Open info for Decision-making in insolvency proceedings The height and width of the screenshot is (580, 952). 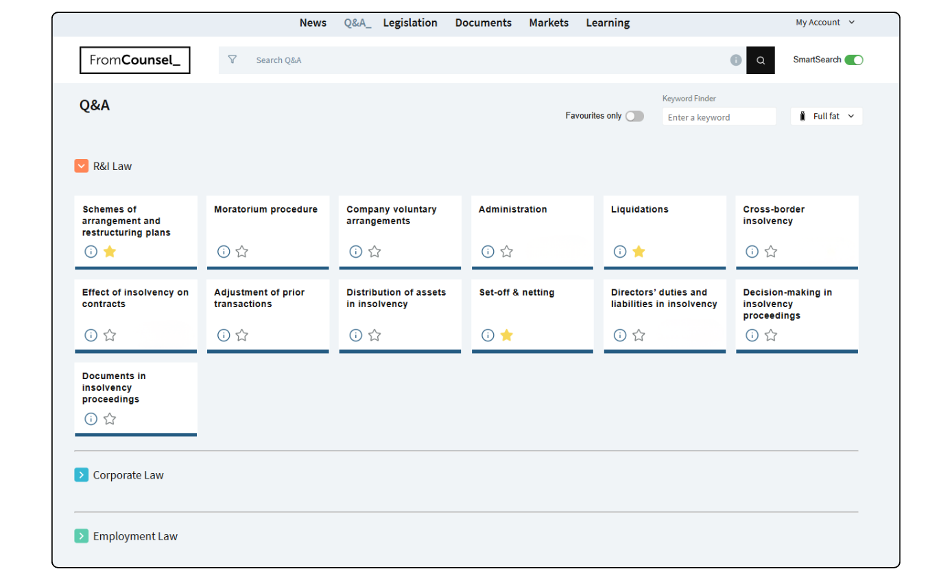click(x=752, y=335)
